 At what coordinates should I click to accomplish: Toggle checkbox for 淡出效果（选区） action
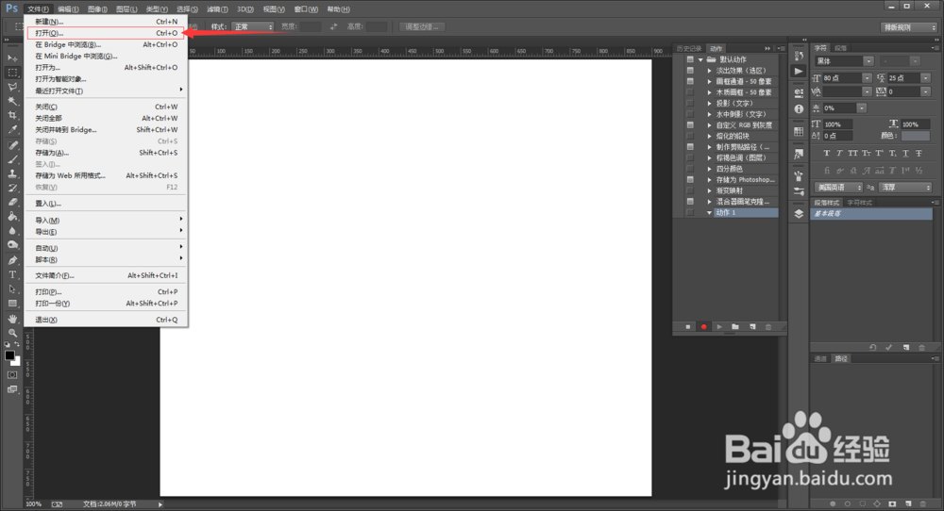coord(690,71)
